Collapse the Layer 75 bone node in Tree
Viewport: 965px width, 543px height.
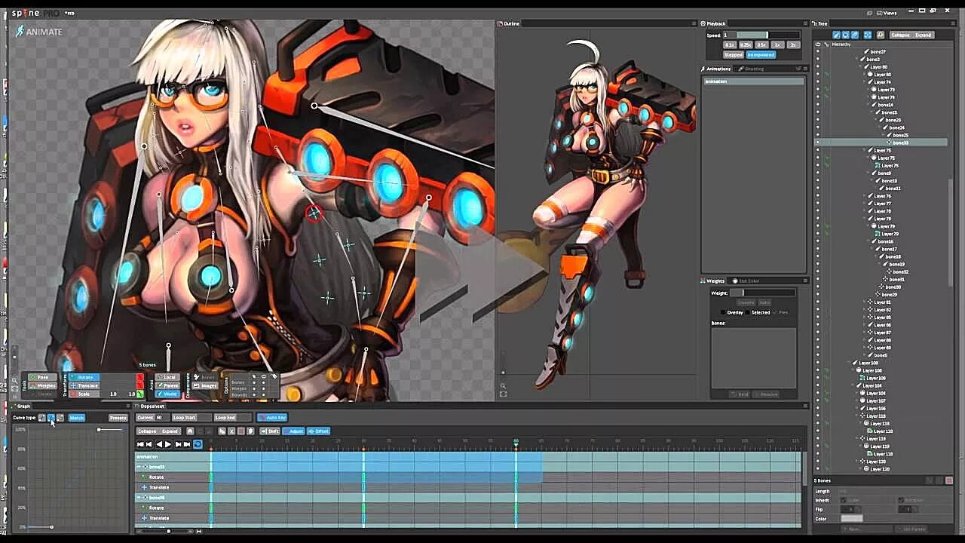coord(865,150)
